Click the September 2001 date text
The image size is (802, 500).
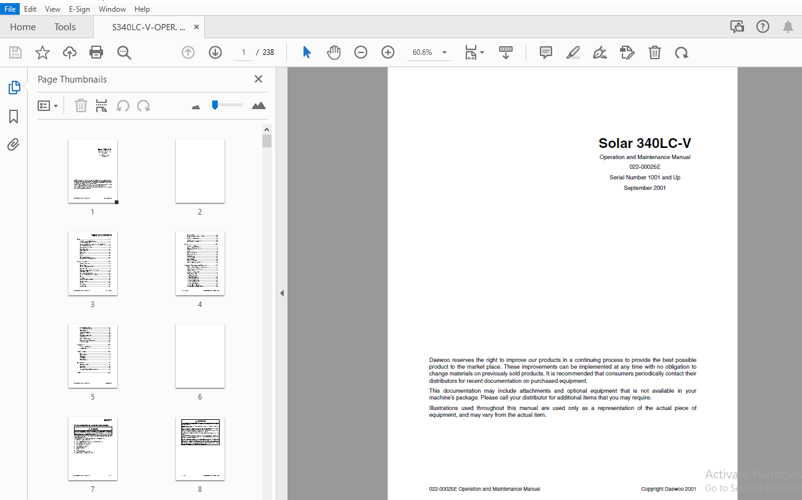coord(645,188)
